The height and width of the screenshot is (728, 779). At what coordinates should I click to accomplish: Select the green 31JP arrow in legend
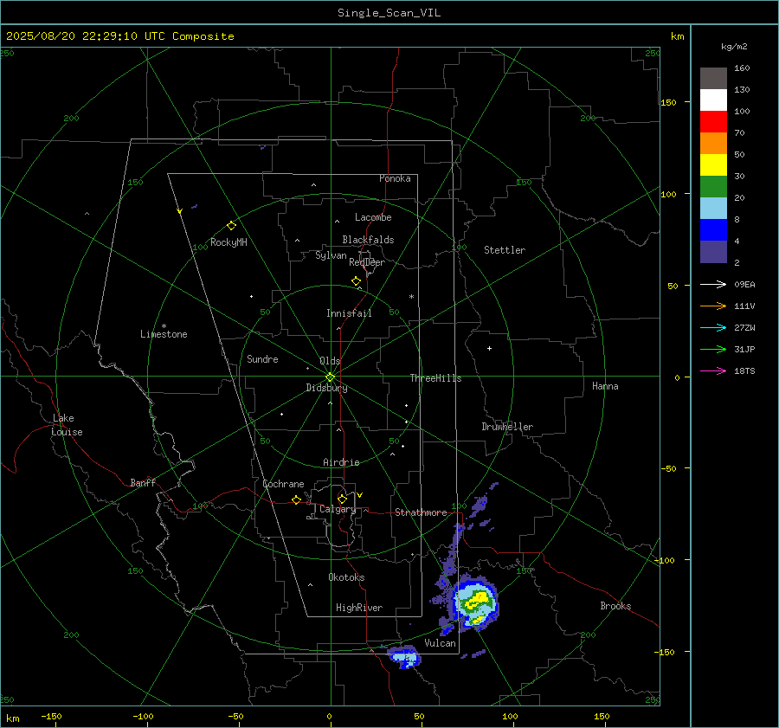[713, 350]
